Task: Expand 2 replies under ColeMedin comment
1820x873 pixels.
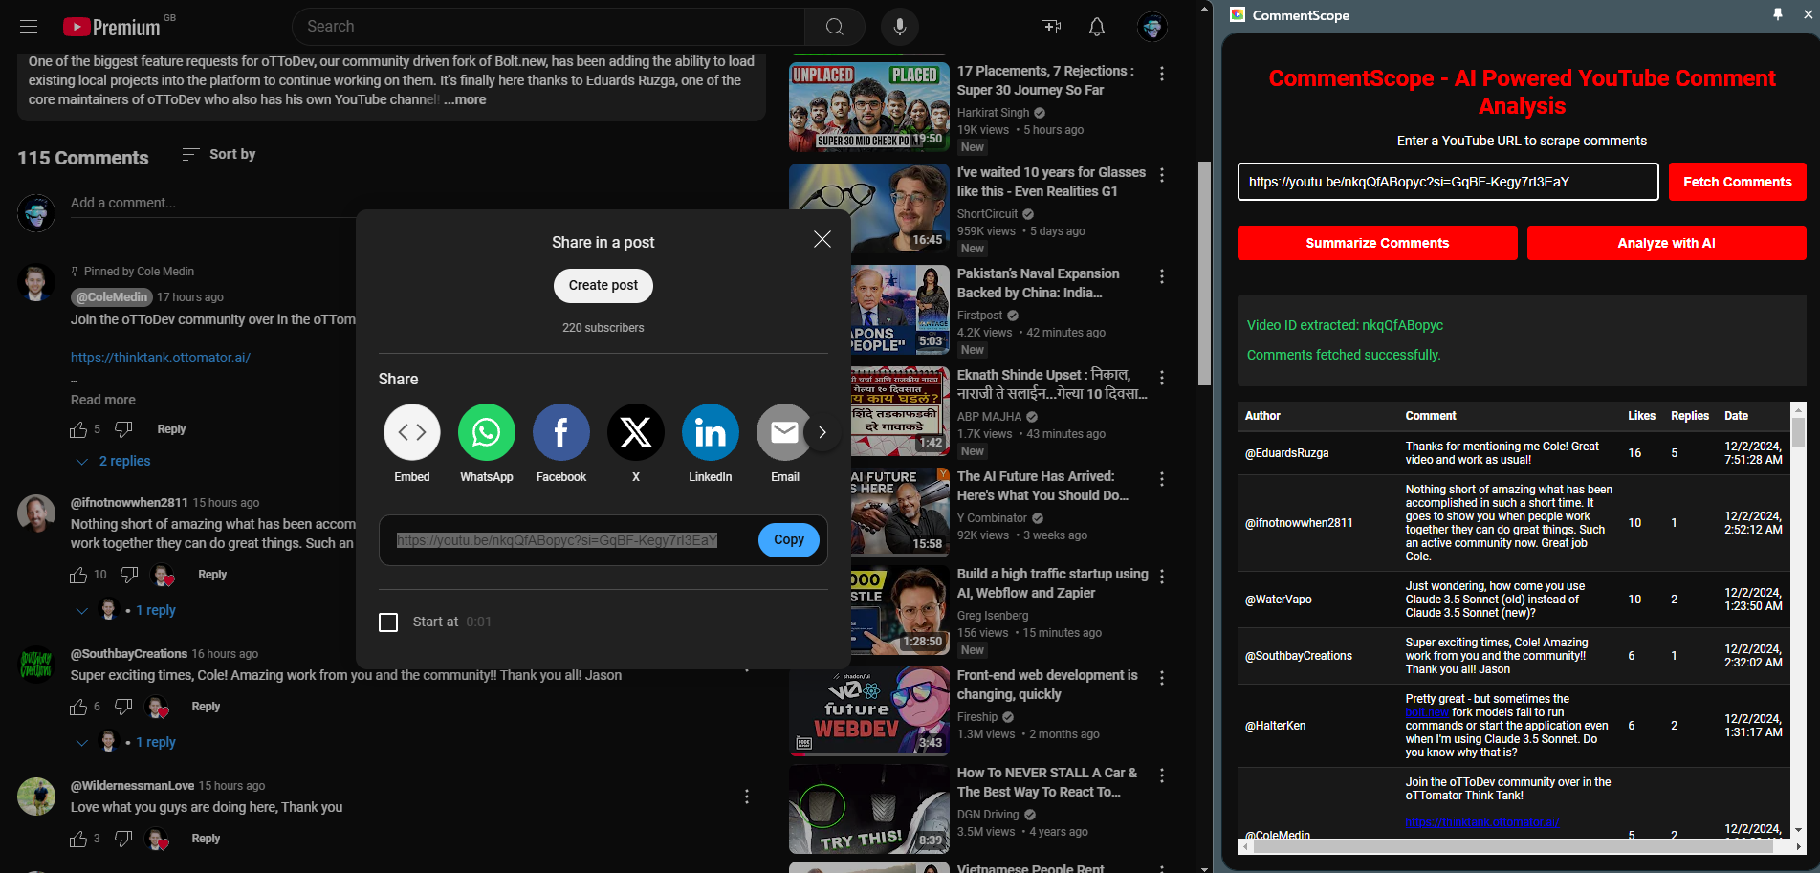Action: [114, 461]
